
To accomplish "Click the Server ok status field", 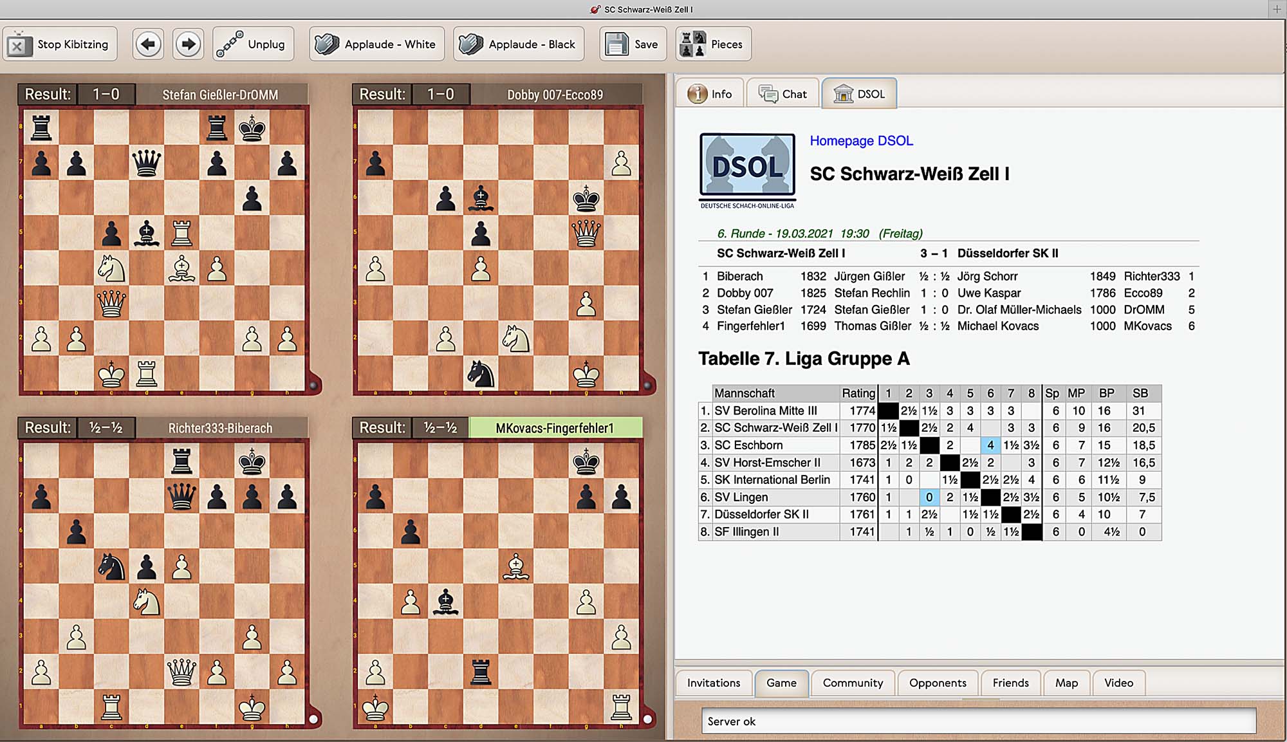I will point(978,721).
